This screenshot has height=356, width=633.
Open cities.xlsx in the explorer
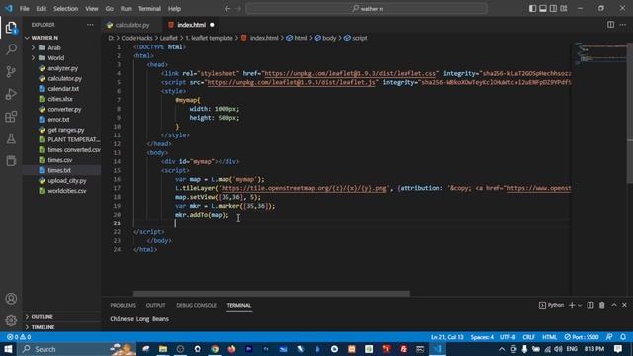[61, 99]
